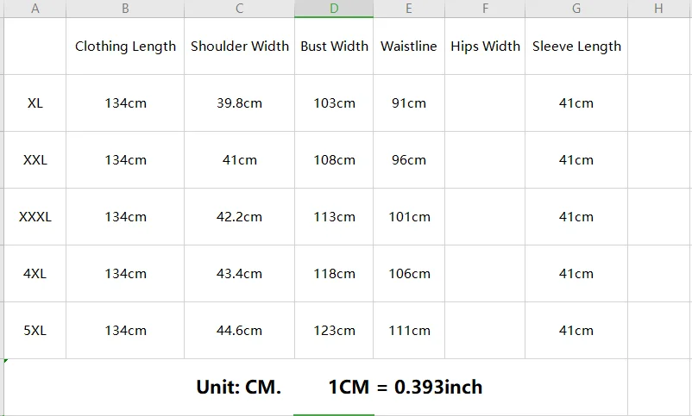Click the 5XL size label cell
This screenshot has height=416, width=692.
tap(35, 331)
